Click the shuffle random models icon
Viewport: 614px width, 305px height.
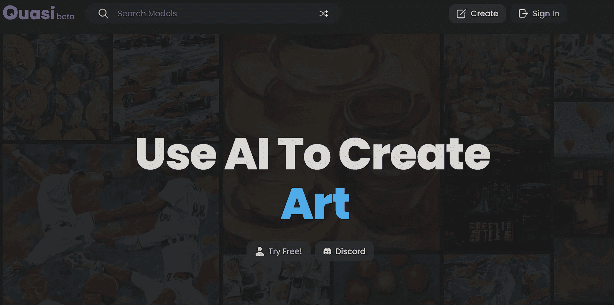[324, 14]
